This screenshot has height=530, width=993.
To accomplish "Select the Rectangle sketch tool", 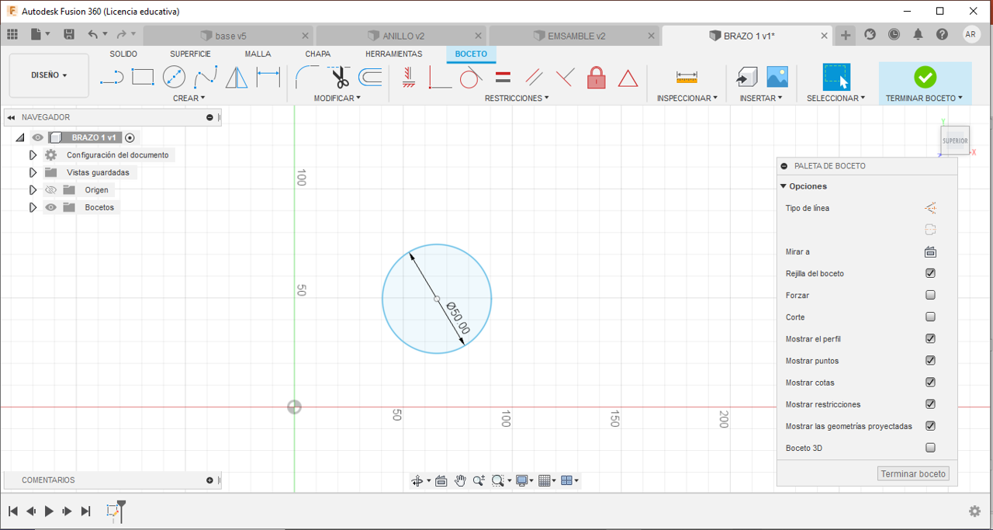I will (143, 77).
